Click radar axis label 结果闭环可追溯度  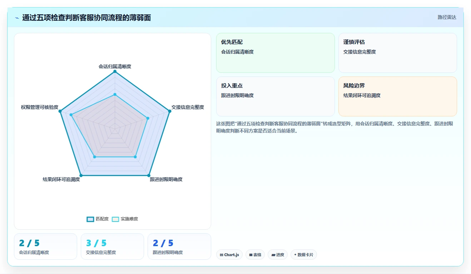(x=61, y=179)
